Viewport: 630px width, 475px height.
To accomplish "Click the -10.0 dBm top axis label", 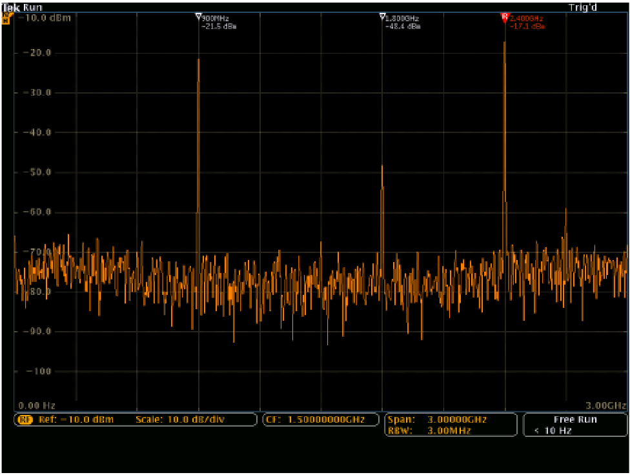I will coord(45,18).
